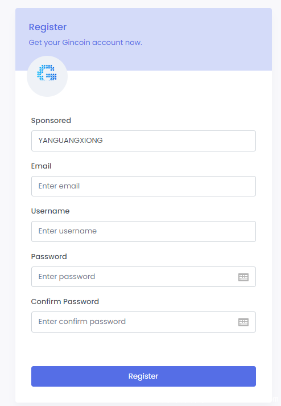The image size is (281, 406).
Task: Click the Password field label
Action: click(x=49, y=257)
